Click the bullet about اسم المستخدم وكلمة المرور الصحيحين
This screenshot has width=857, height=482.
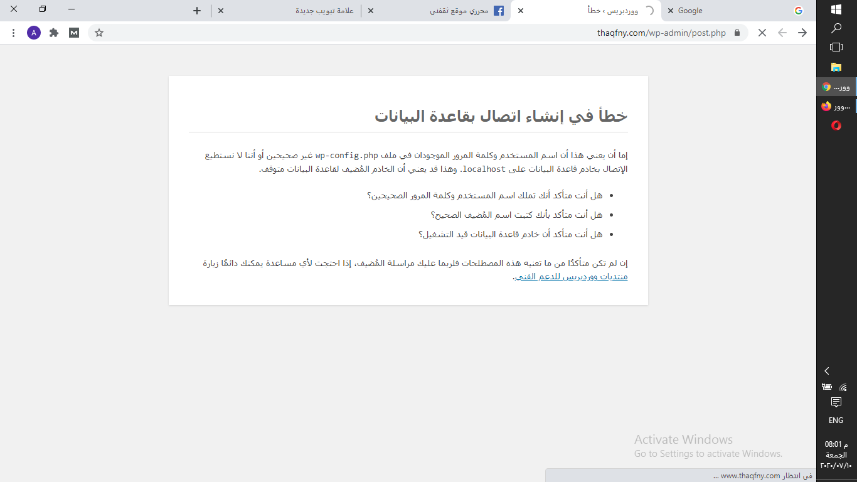[x=485, y=196]
